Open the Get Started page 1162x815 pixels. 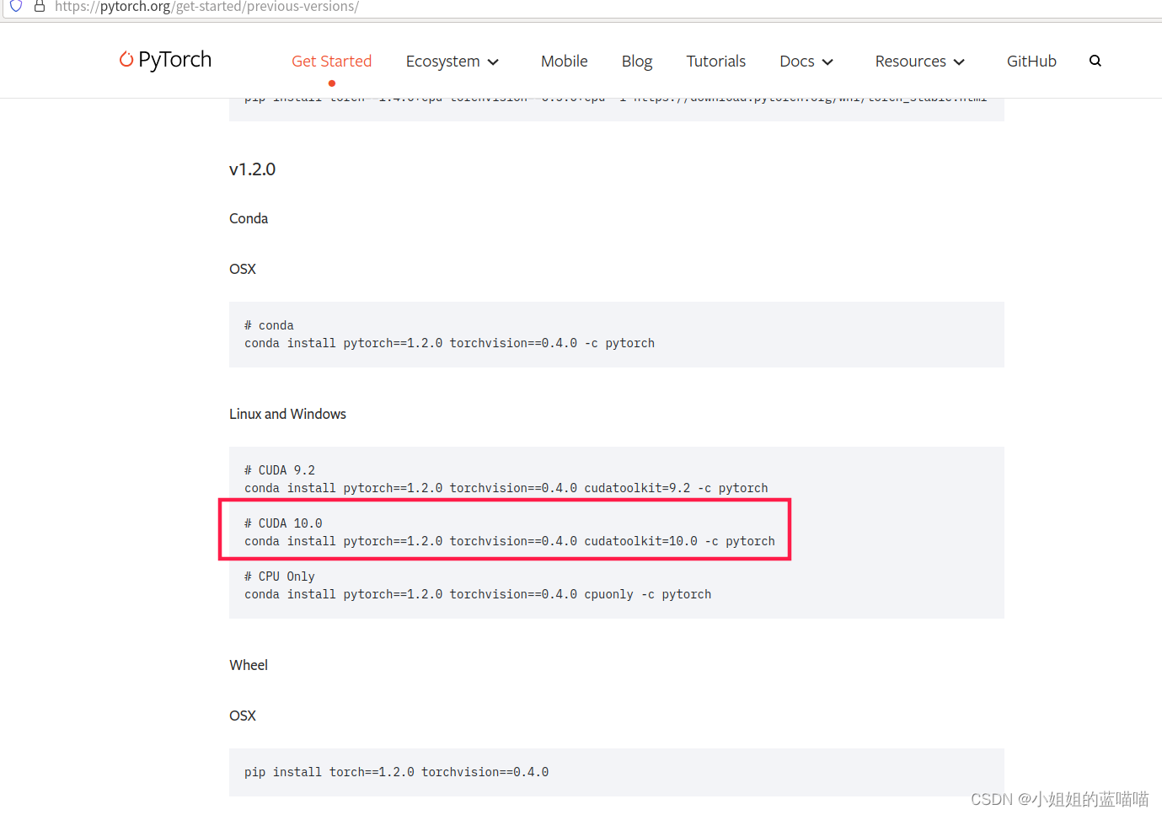point(331,62)
